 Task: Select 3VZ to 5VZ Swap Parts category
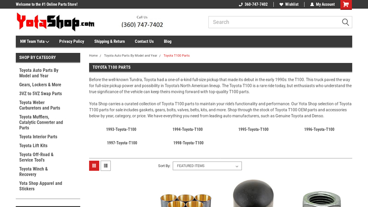tap(40, 94)
